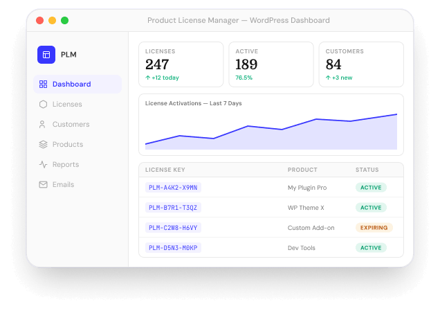This screenshot has width=440, height=311.
Task: Click license key PLM-A4K2-X9MN
Action: [173, 188]
